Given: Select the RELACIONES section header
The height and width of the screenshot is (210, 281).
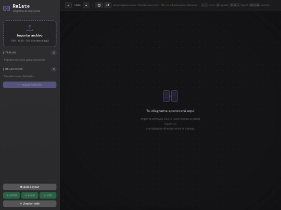Looking at the screenshot, I should (14, 69).
